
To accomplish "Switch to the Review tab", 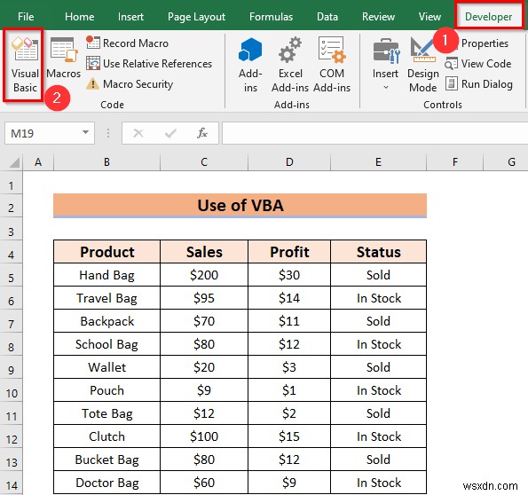I will click(378, 17).
